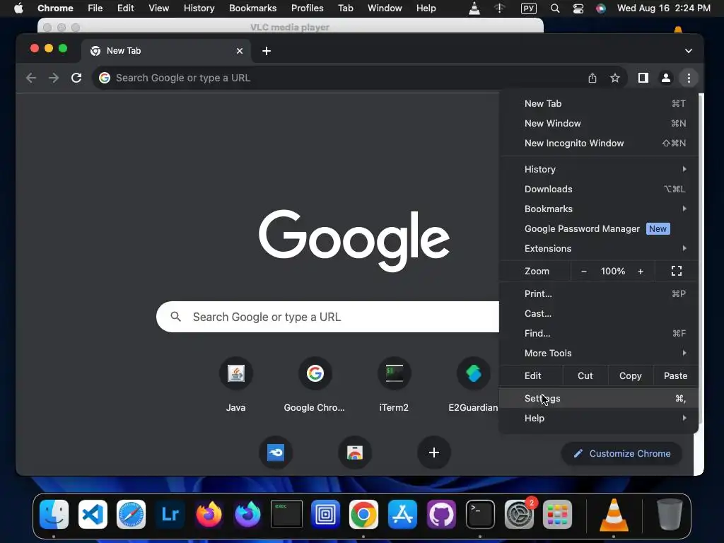Open the Java shortcut tile
724x543 pixels.
[x=236, y=385]
